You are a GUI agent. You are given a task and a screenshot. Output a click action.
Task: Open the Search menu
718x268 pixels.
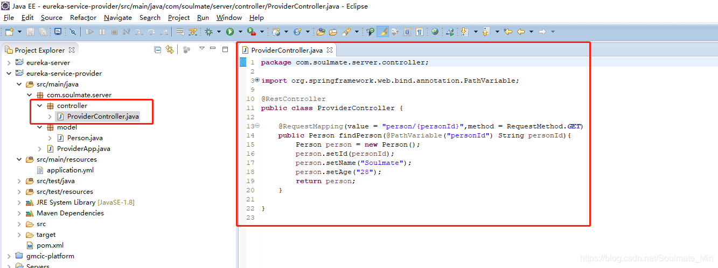coord(150,17)
